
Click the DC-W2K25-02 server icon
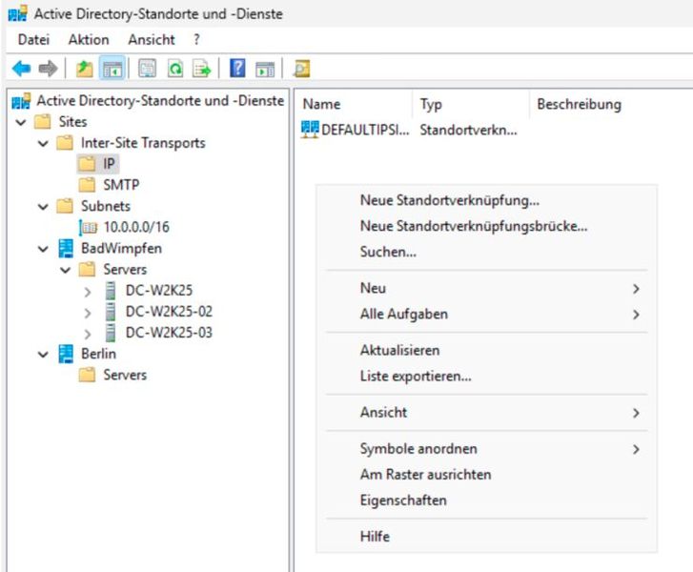(x=111, y=311)
